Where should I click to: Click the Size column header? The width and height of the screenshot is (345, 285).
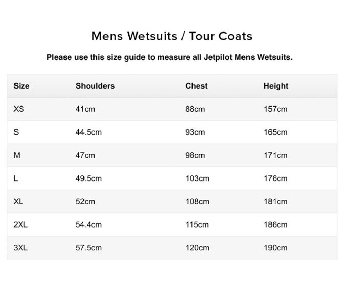coord(21,86)
